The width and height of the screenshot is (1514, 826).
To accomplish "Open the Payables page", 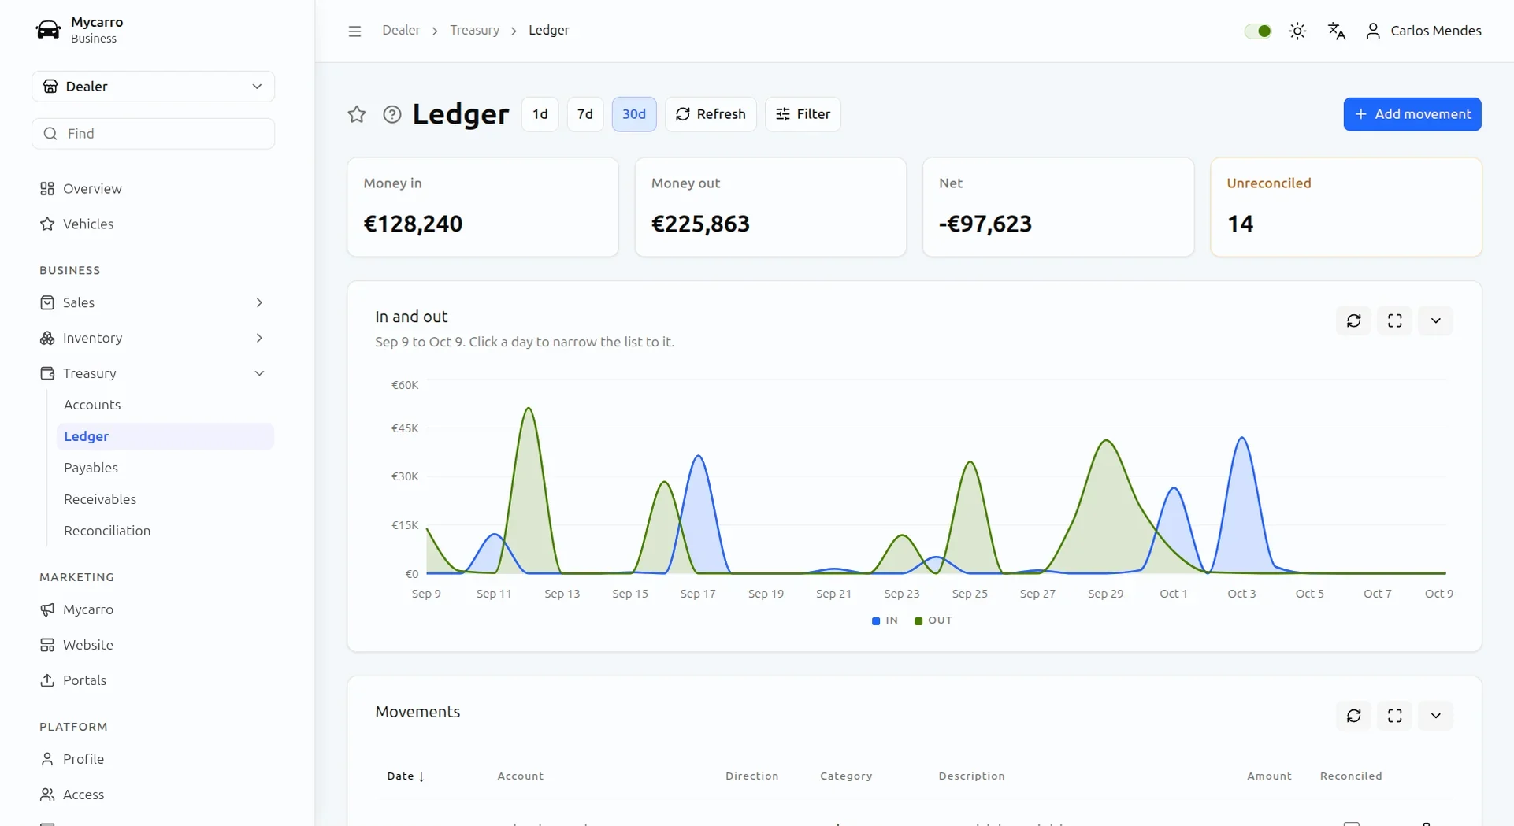I will click(x=165, y=468).
